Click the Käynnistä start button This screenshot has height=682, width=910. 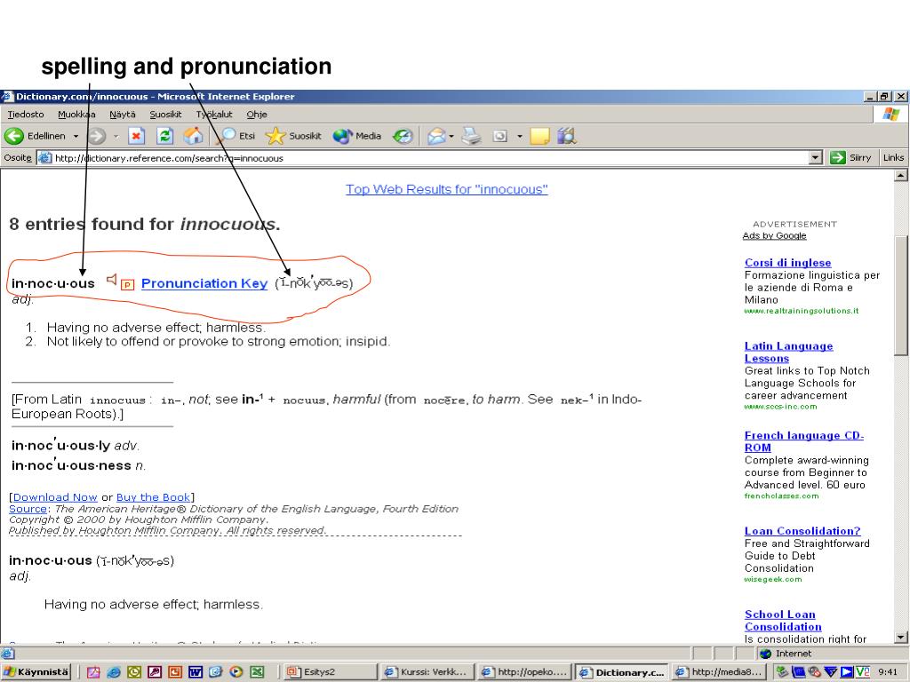click(36, 672)
